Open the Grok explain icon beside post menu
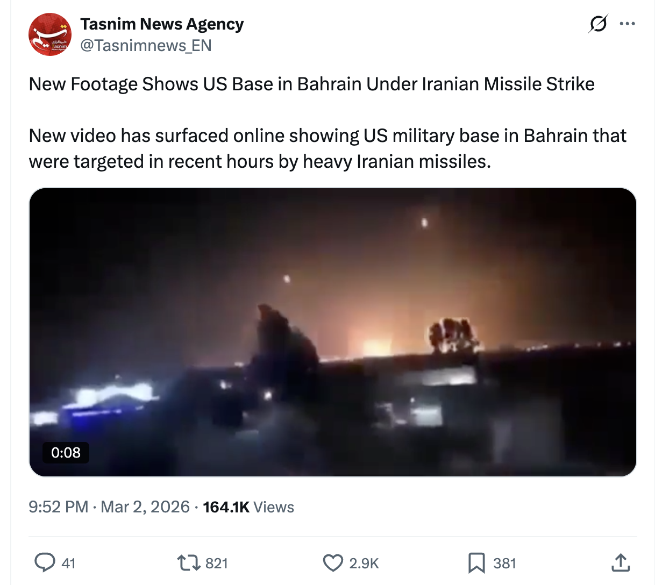655x585 pixels. click(598, 24)
